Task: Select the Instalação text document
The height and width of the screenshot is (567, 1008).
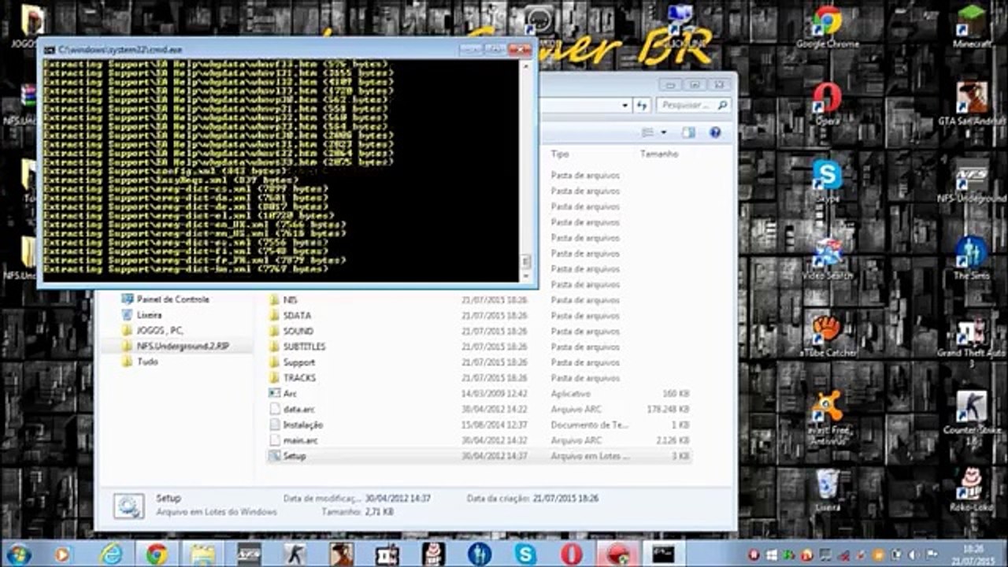Action: tap(480, 424)
